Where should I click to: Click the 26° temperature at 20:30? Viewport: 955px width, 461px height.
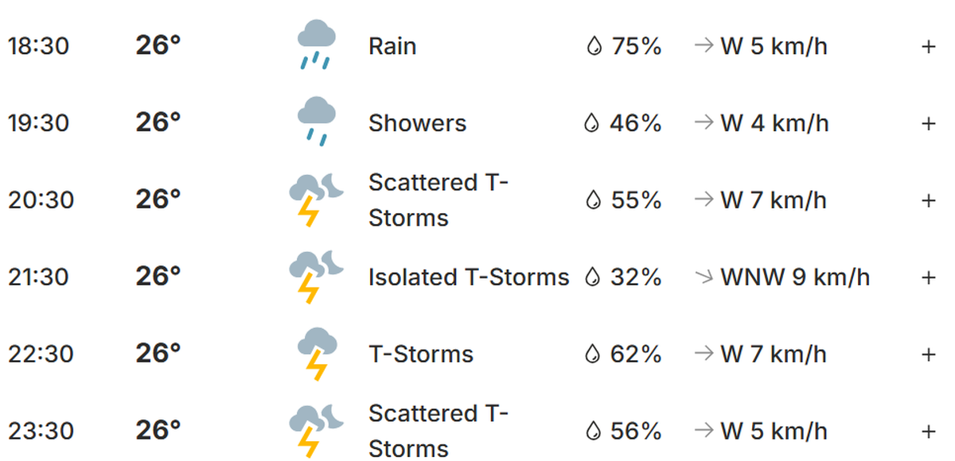click(158, 199)
